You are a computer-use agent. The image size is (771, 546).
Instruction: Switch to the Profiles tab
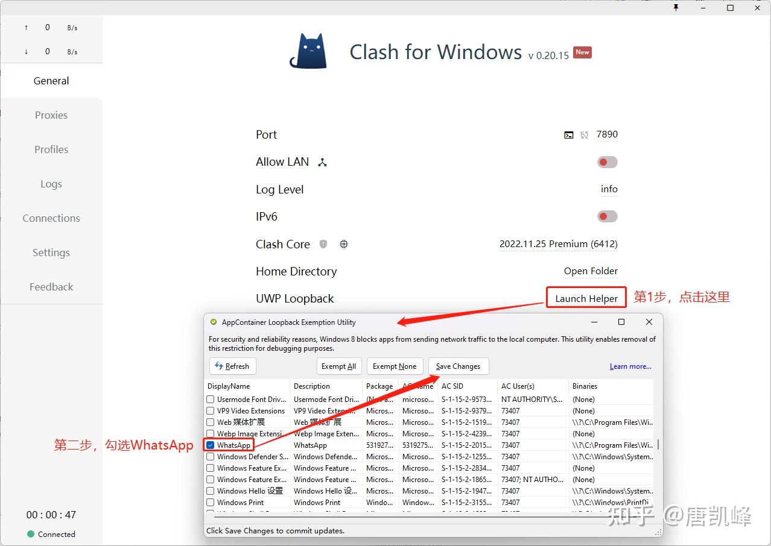51,149
